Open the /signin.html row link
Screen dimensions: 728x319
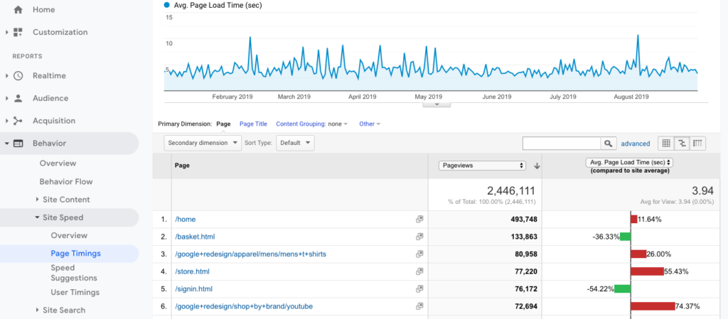tap(193, 289)
